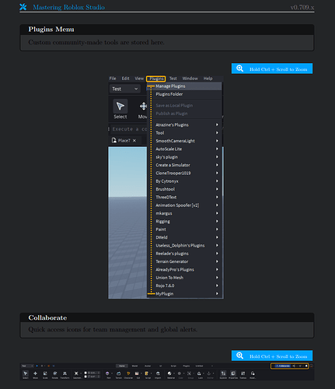The width and height of the screenshot is (335, 389).
Task: Click the Geometric mode icon in the bottom toolbar
Action: pyautogui.click(x=76, y=373)
